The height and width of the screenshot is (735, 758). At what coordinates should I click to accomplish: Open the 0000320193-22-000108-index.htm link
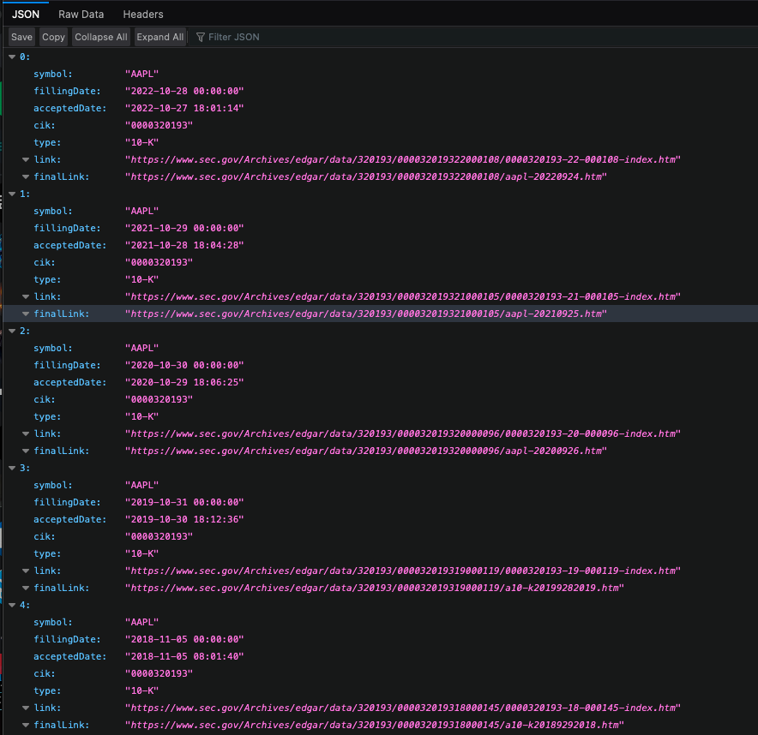click(403, 160)
